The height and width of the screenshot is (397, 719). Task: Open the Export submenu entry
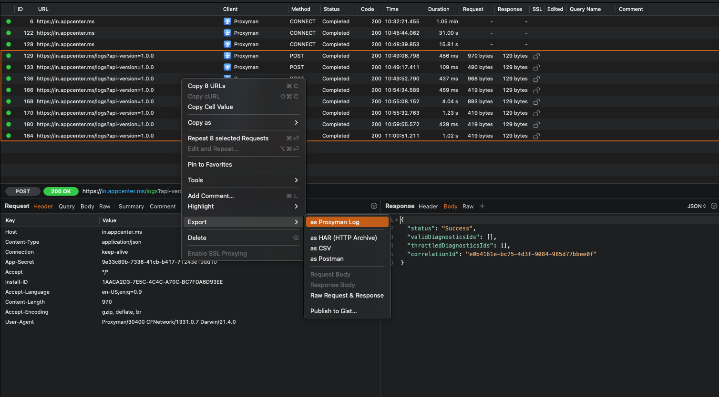243,222
